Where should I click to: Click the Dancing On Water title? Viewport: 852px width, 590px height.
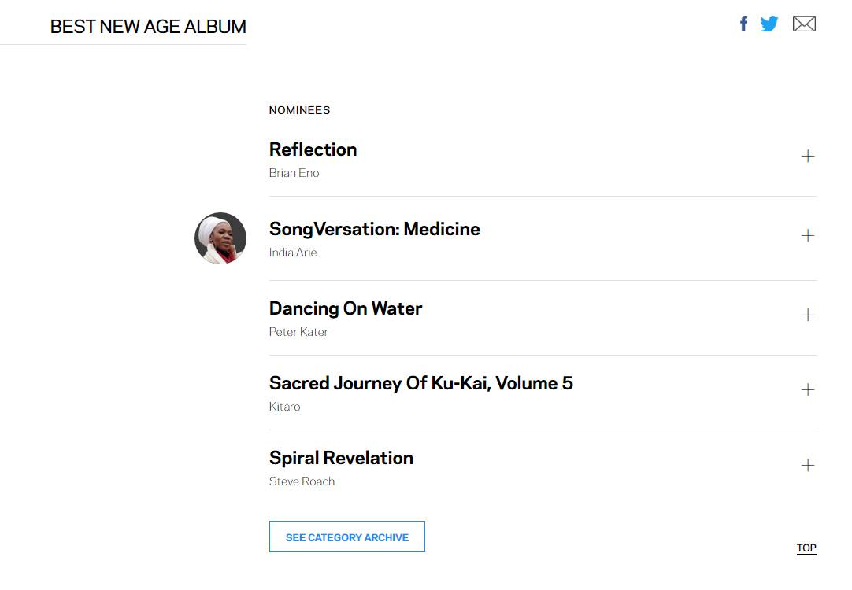(x=346, y=308)
